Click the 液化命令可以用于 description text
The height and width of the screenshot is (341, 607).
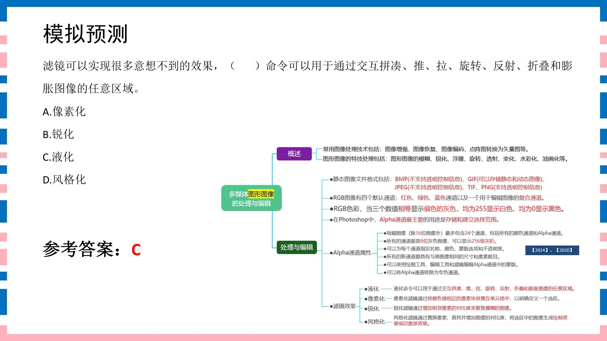484,288
